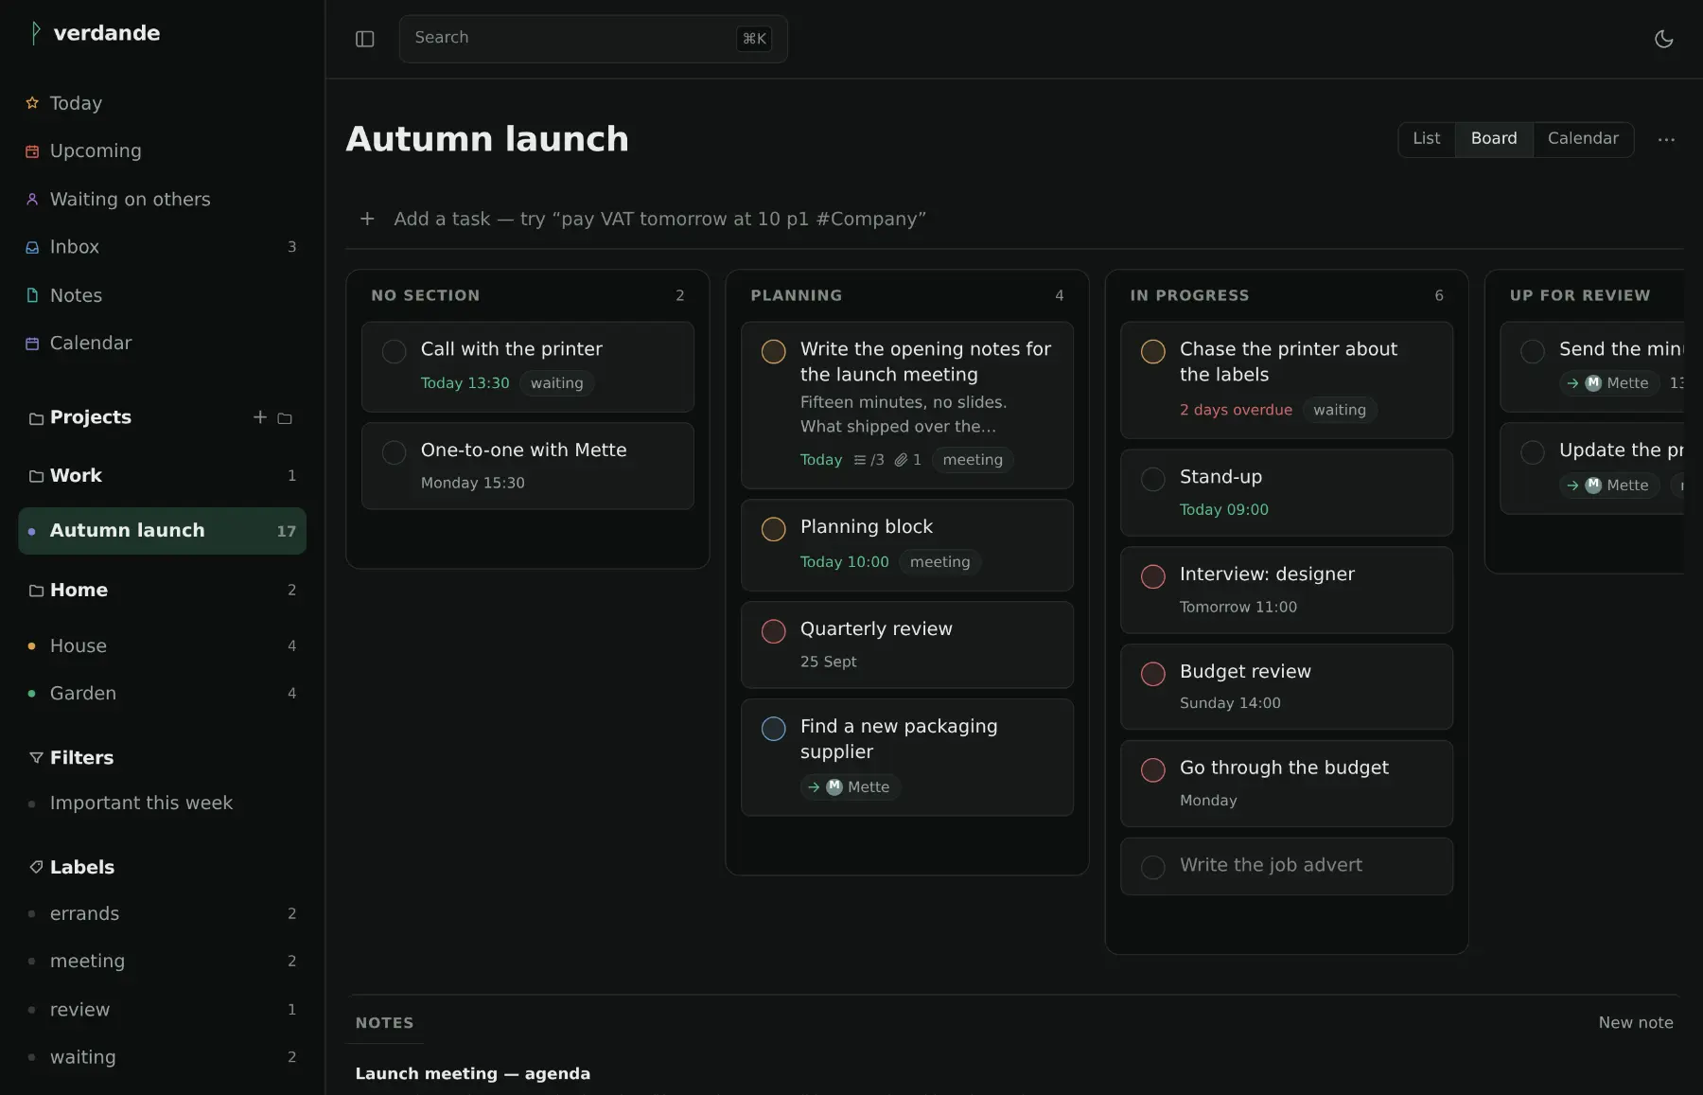This screenshot has height=1095, width=1703.
Task: Toggle the sidebar panel icon
Action: pos(364,39)
